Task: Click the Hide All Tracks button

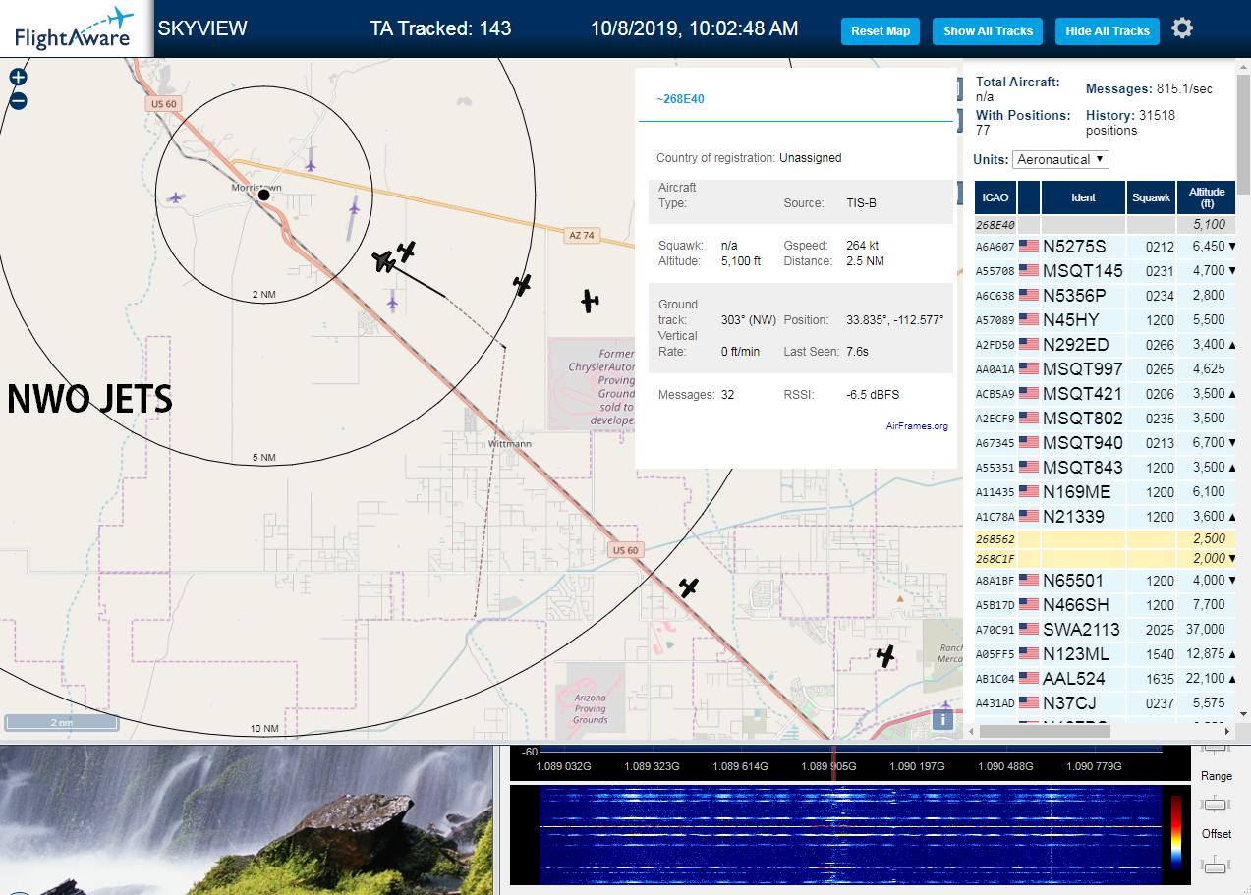Action: point(1108,30)
